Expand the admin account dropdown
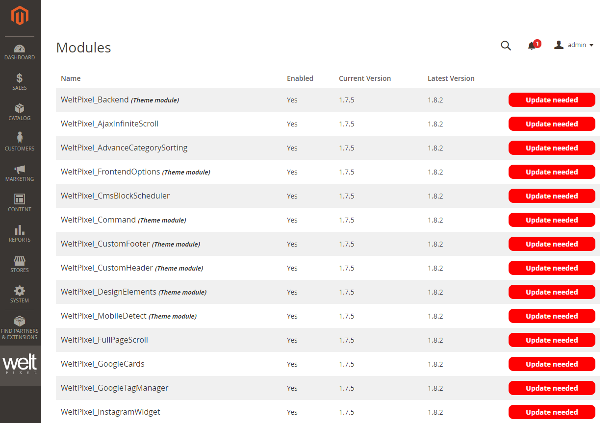 (574, 45)
